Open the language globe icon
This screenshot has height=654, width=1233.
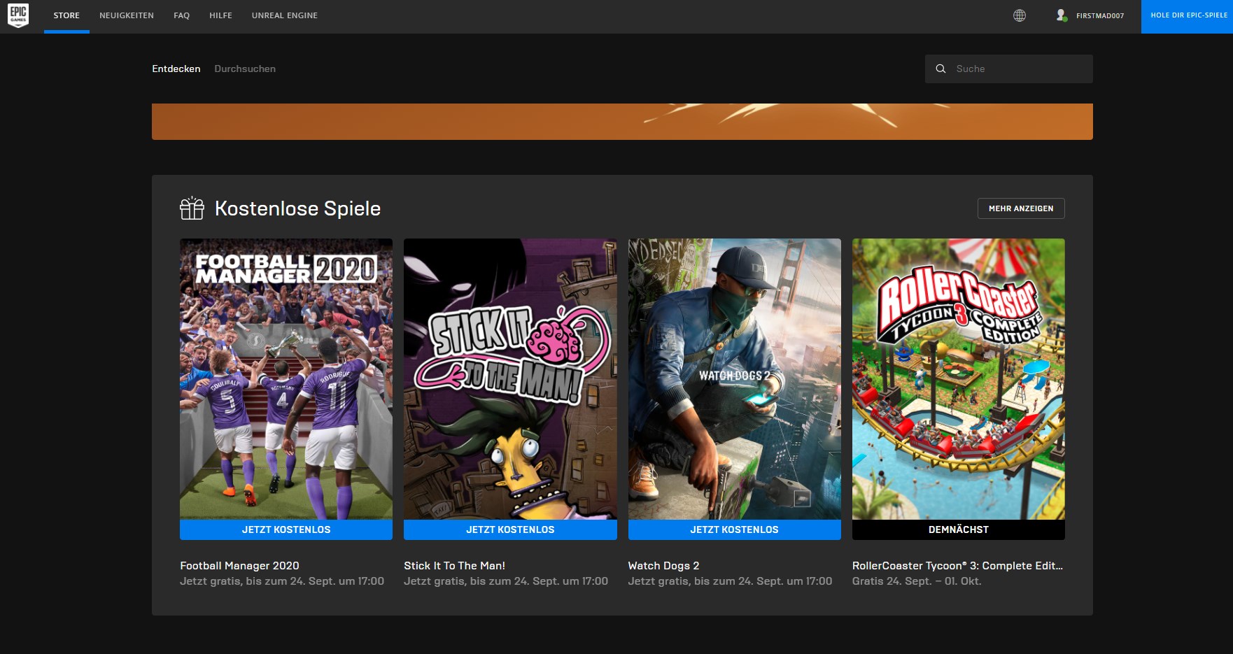[1020, 15]
